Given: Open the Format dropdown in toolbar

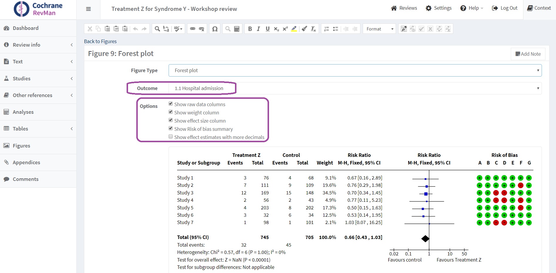Looking at the screenshot, I should coord(379,29).
